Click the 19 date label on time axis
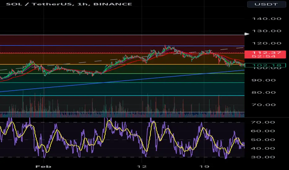This screenshot has width=289, height=170. coord(204,167)
